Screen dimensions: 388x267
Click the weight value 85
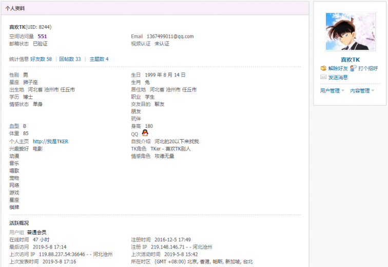click(26, 133)
